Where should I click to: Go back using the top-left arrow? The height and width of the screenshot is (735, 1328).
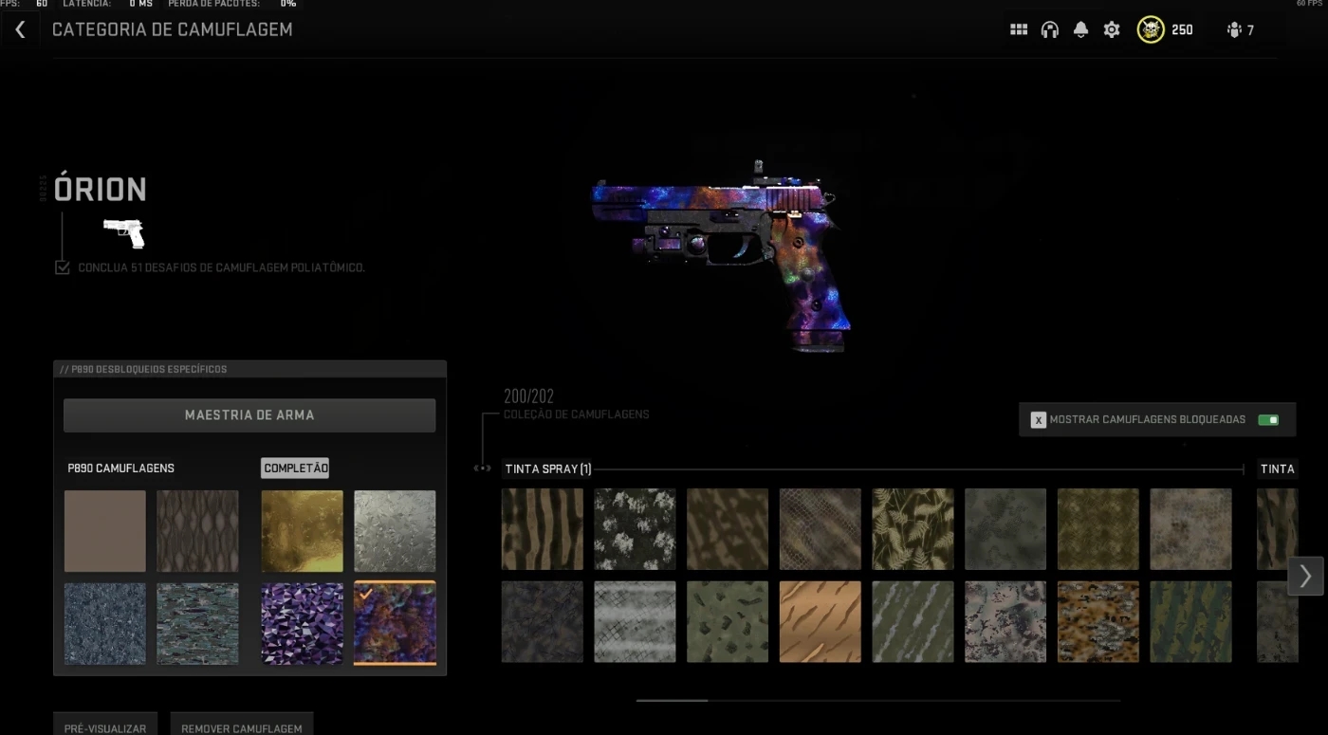coord(20,29)
